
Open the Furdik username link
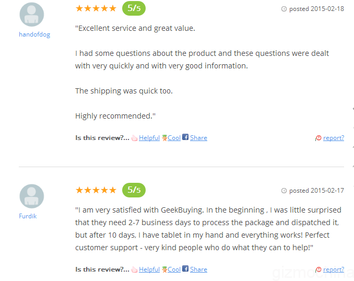[x=28, y=216]
